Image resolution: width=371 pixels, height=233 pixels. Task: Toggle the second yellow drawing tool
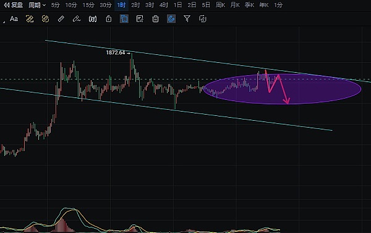click(45, 18)
